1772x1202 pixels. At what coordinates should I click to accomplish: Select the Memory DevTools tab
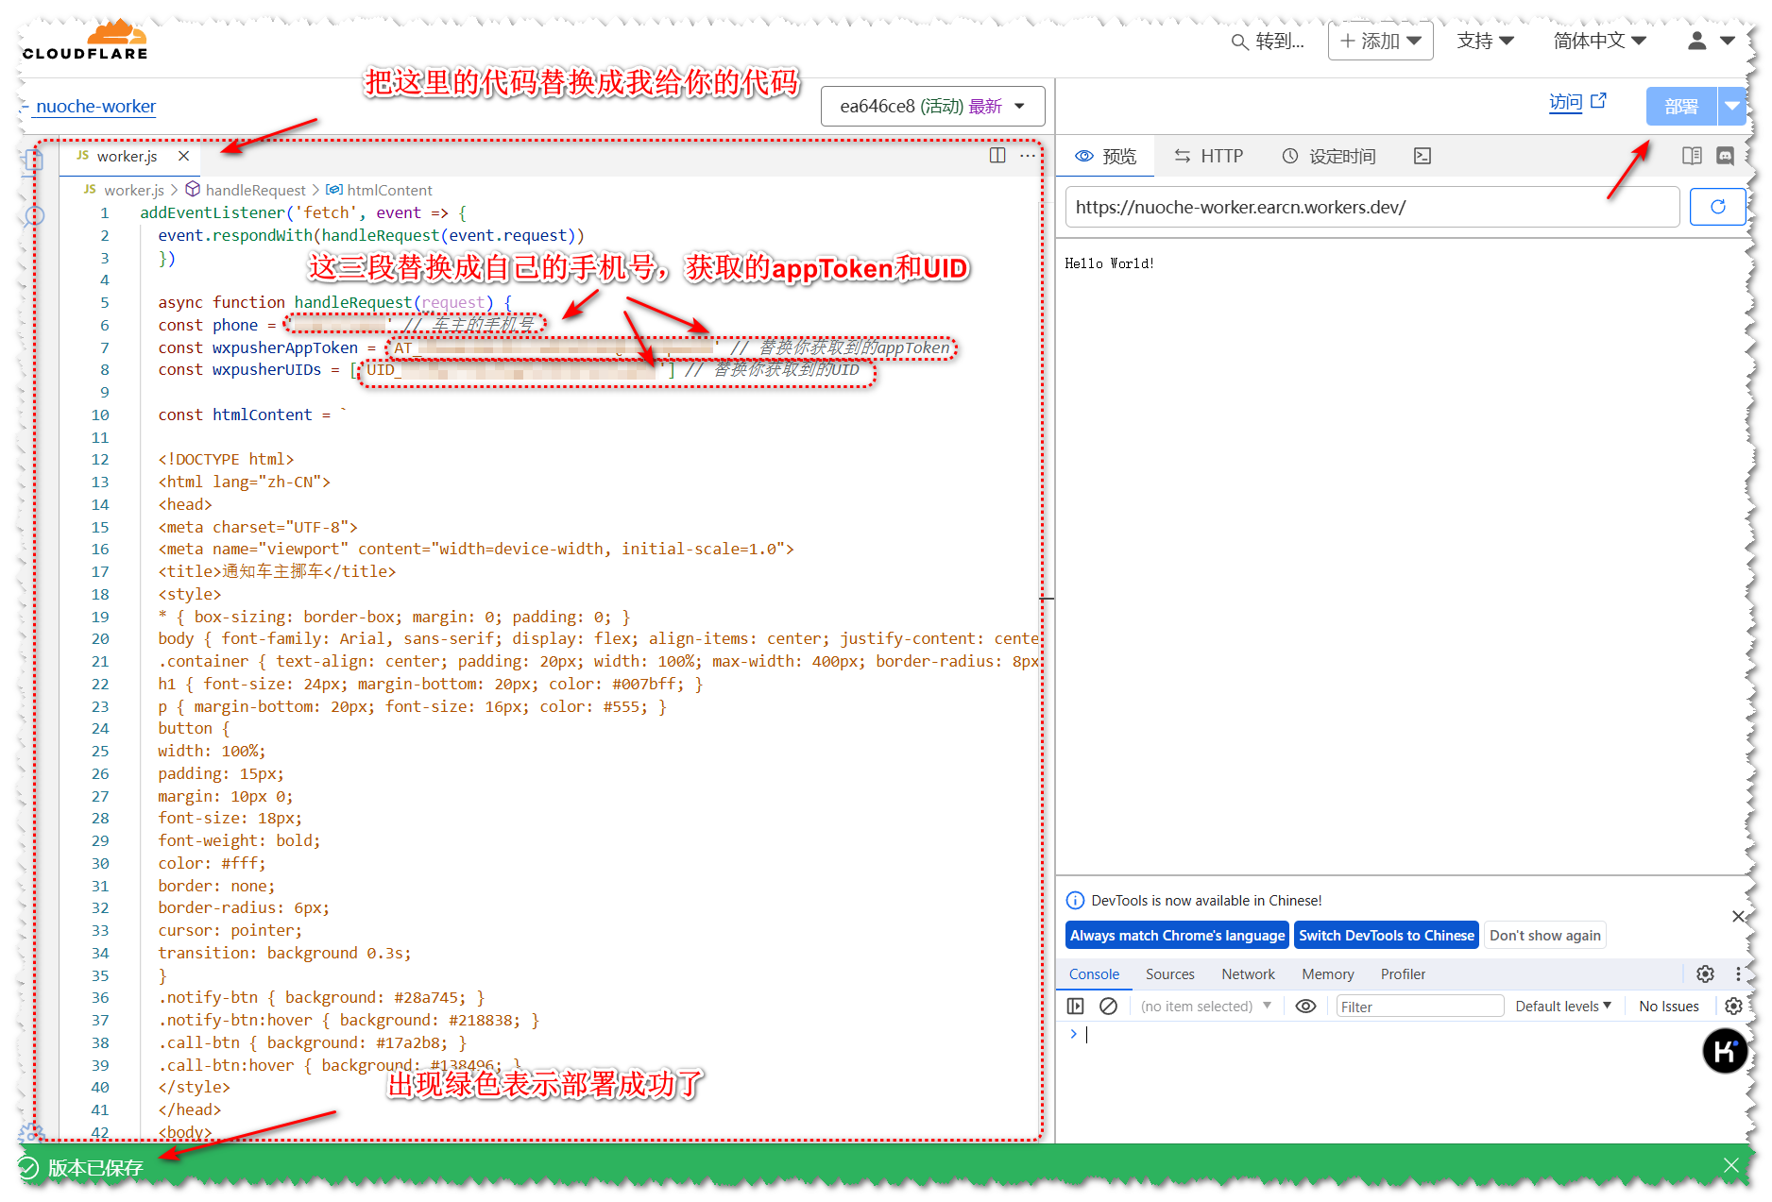(1327, 973)
